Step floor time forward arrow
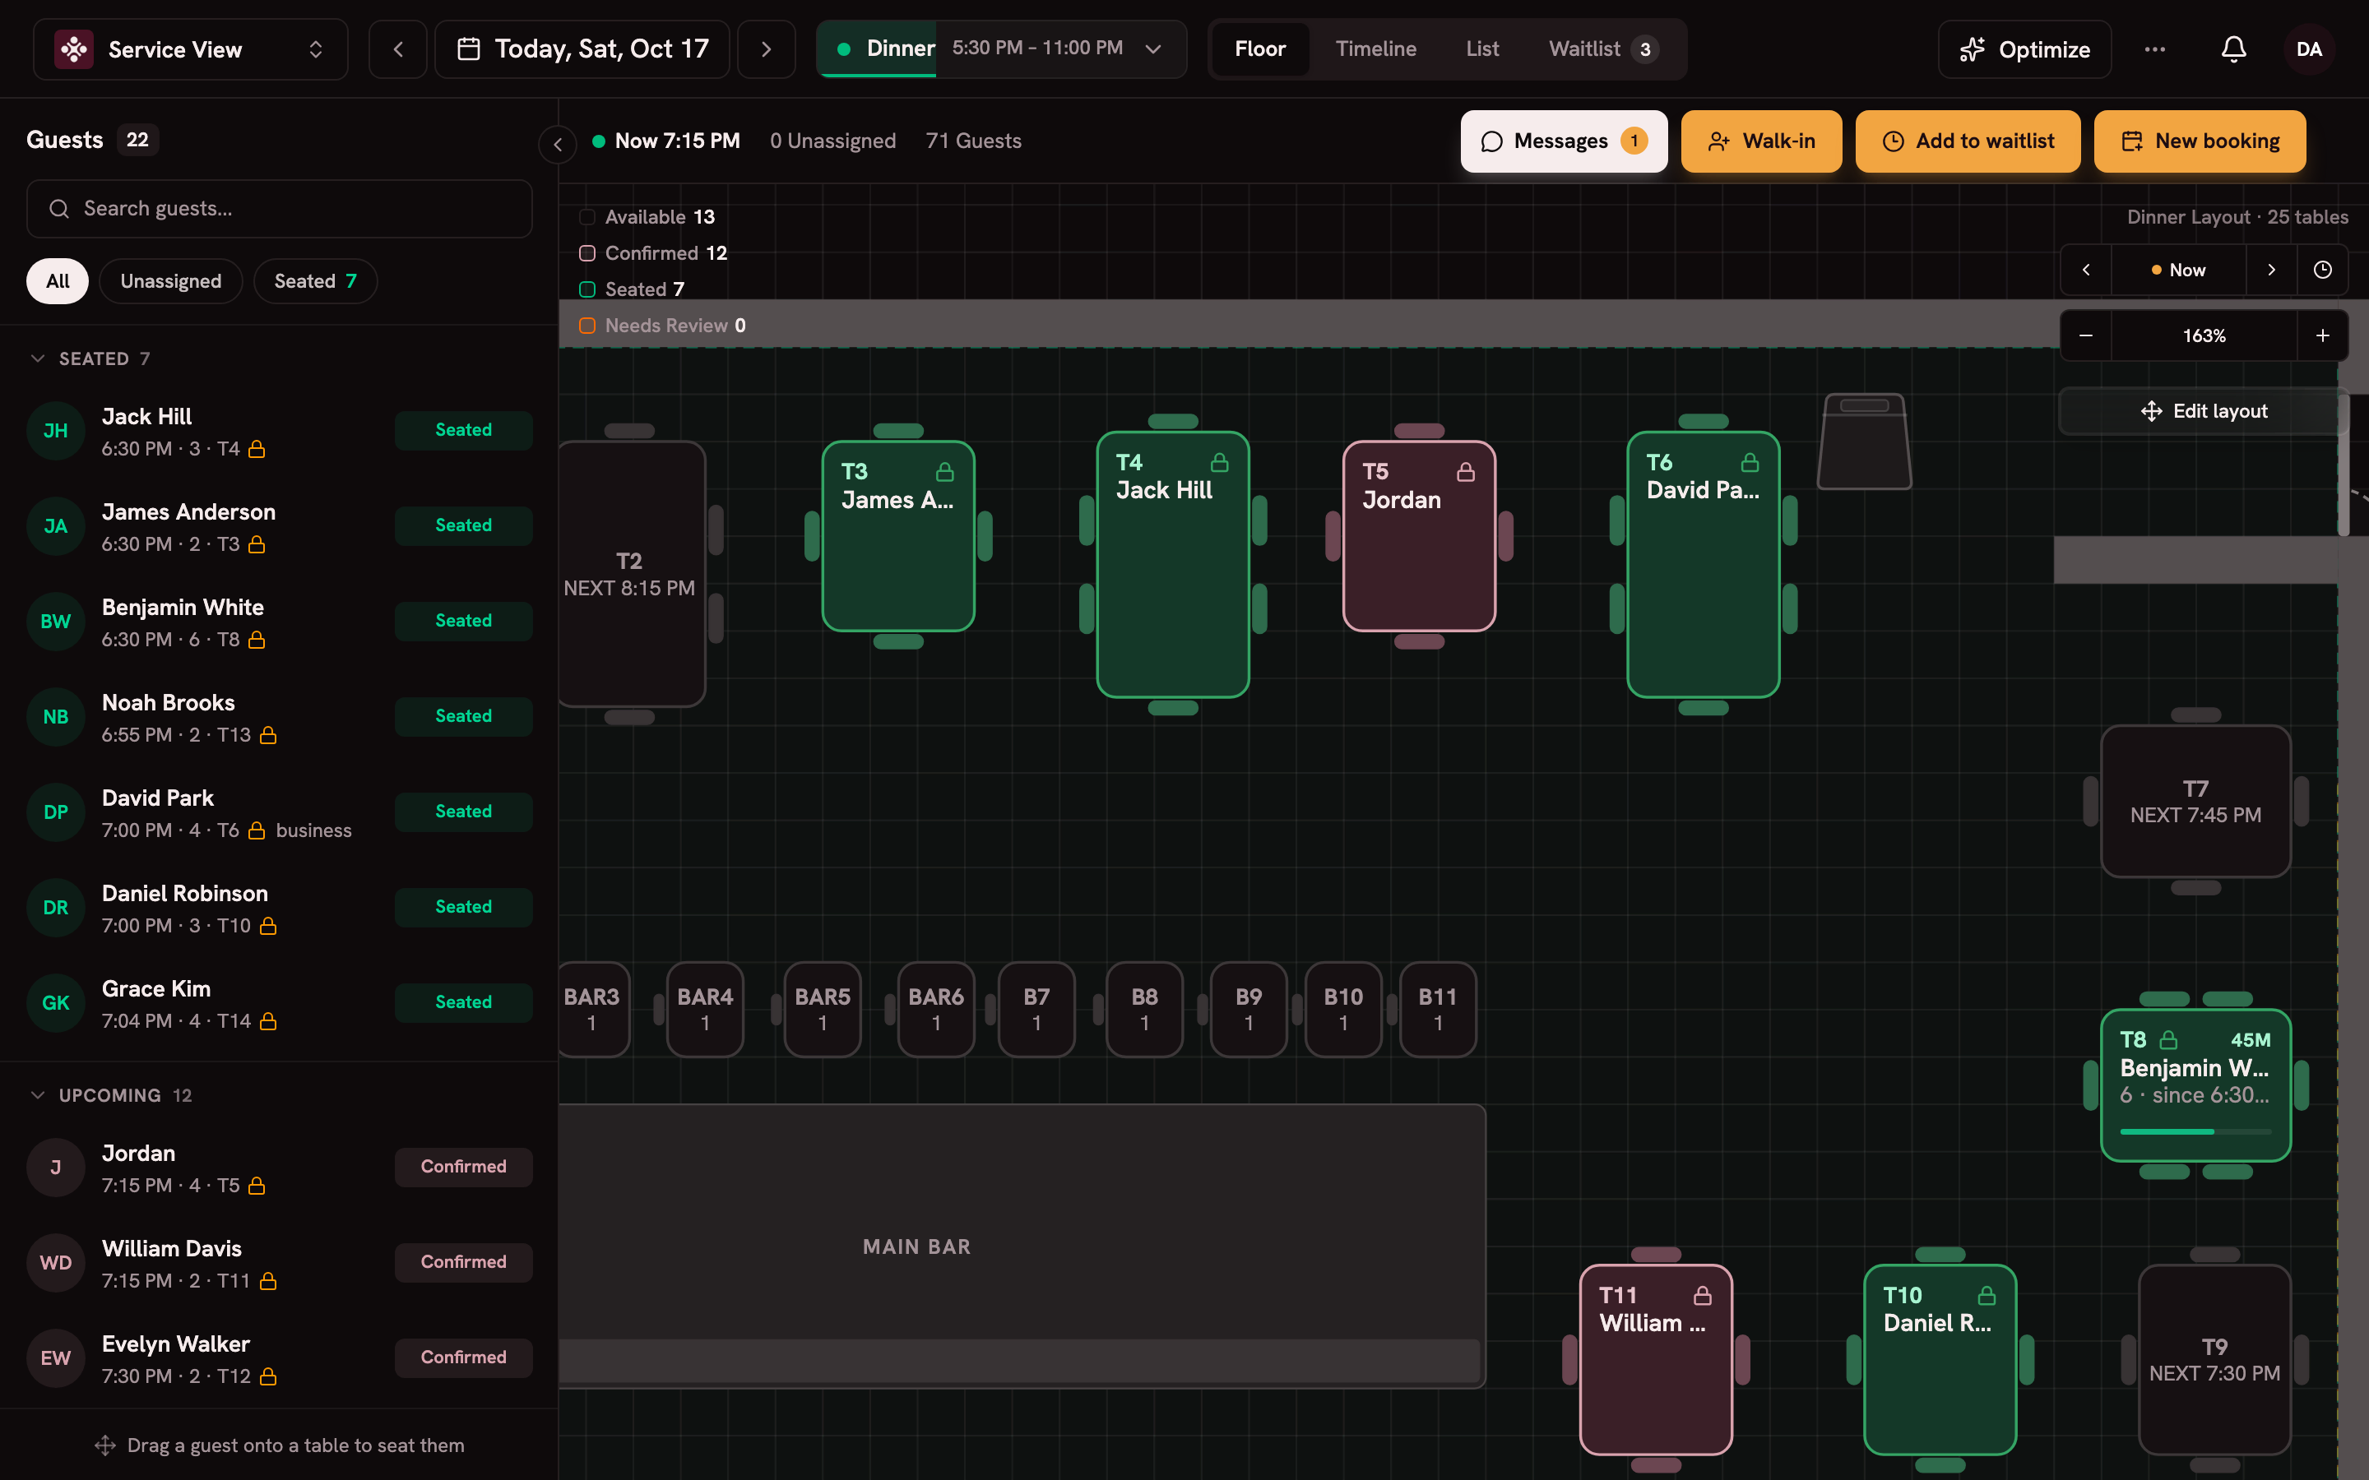Image resolution: width=2369 pixels, height=1480 pixels. (x=2271, y=271)
